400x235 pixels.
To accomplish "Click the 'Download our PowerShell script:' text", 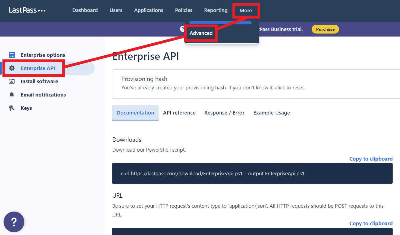I will (x=149, y=150).
